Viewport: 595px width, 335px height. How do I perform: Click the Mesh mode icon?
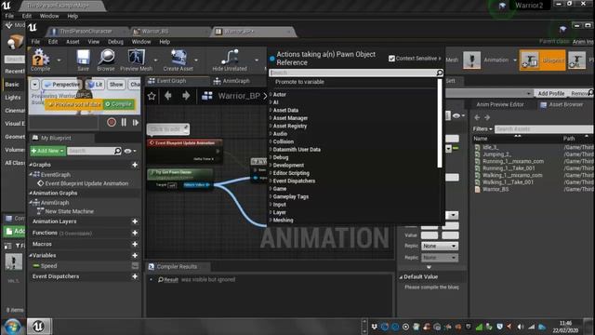tap(452, 60)
